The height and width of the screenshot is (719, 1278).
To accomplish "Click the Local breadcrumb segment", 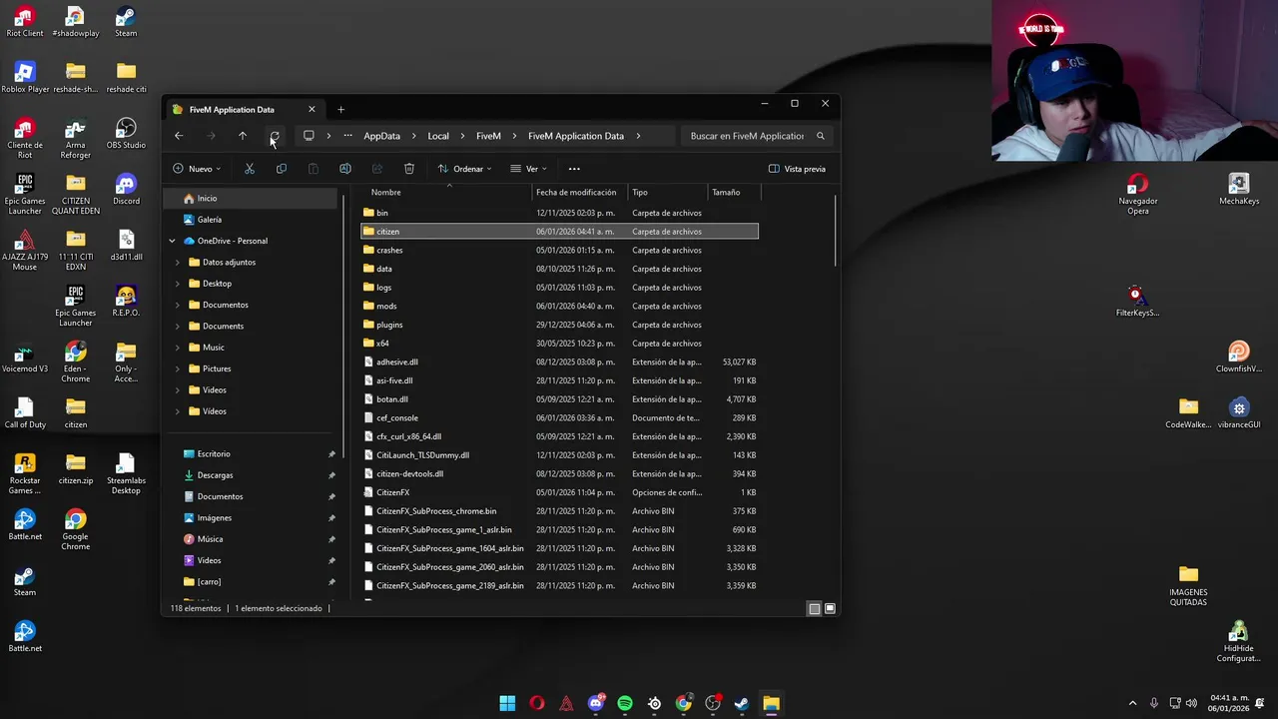I will coord(438,136).
